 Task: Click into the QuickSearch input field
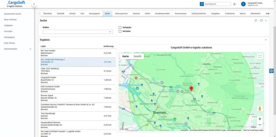point(217,4)
